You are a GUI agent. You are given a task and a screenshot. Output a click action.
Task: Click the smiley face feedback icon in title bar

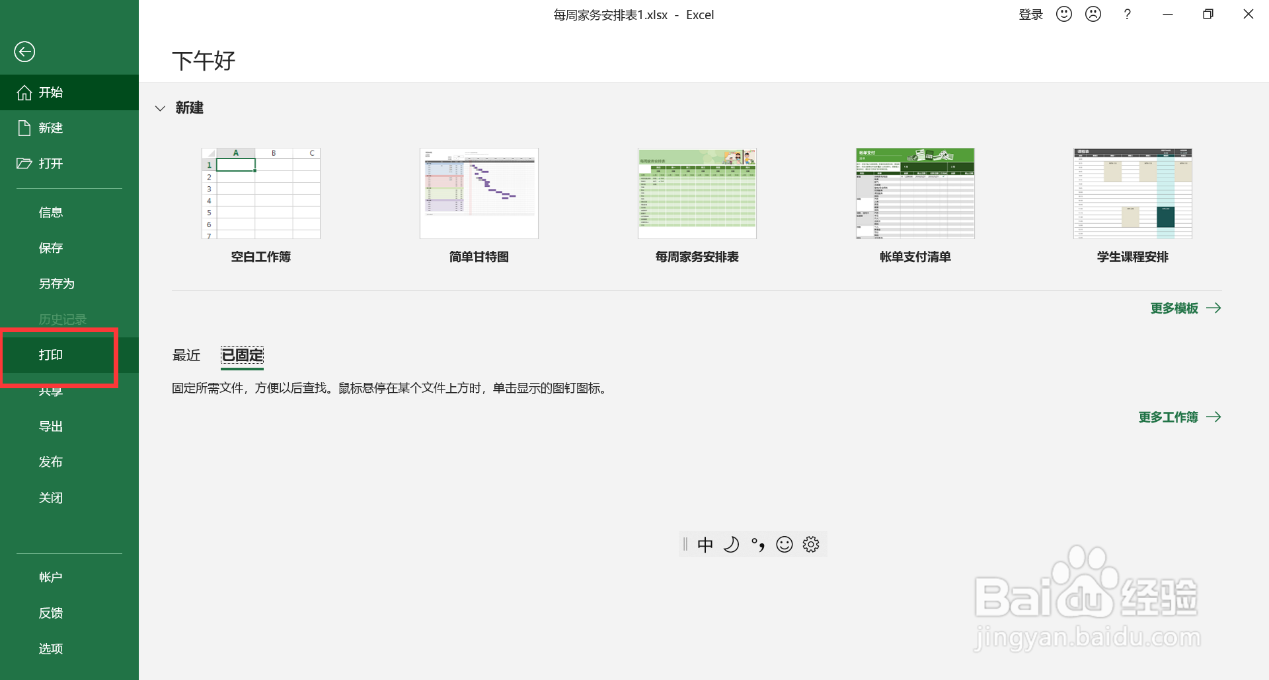pyautogui.click(x=1064, y=14)
